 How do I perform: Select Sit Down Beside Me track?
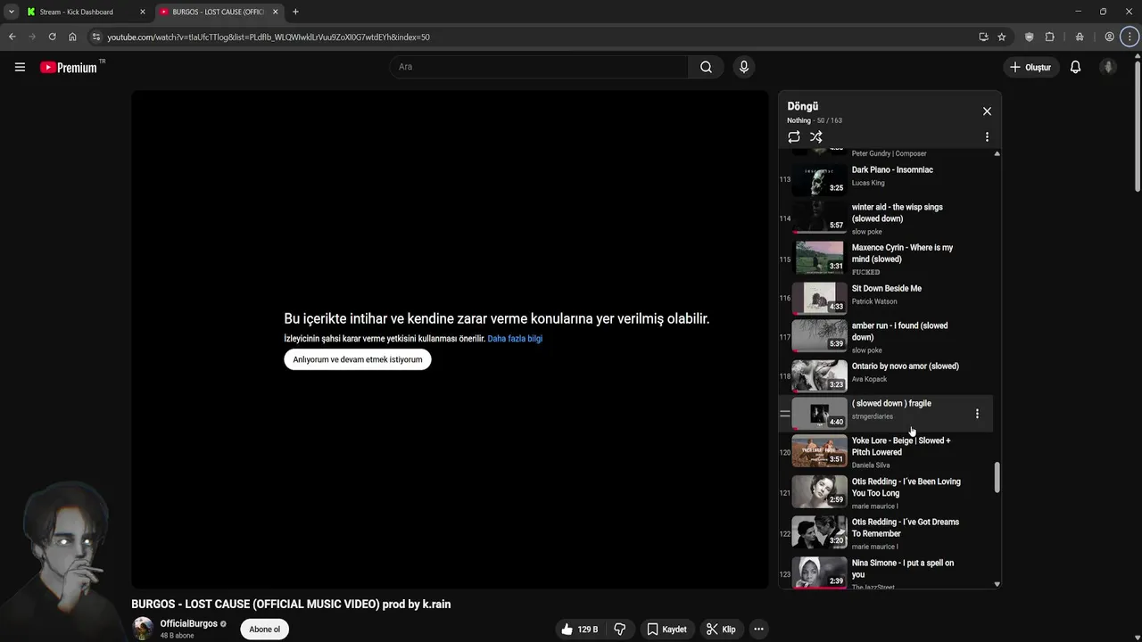pos(886,289)
